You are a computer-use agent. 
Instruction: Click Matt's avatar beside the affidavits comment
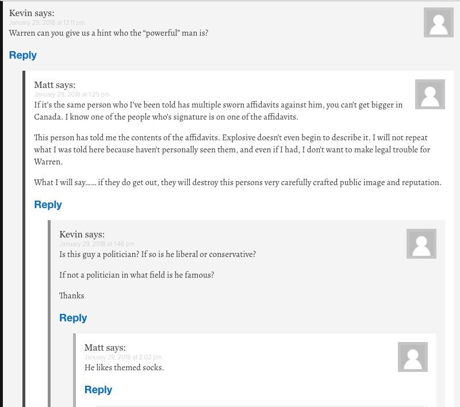coord(430,94)
